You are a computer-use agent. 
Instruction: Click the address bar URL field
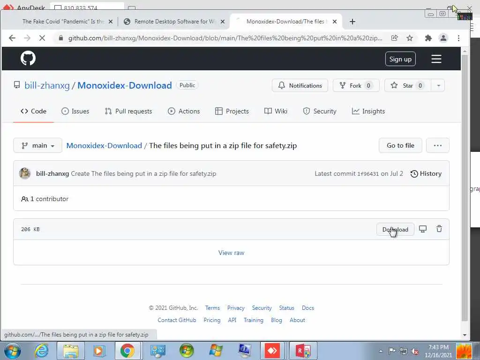[x=225, y=38]
